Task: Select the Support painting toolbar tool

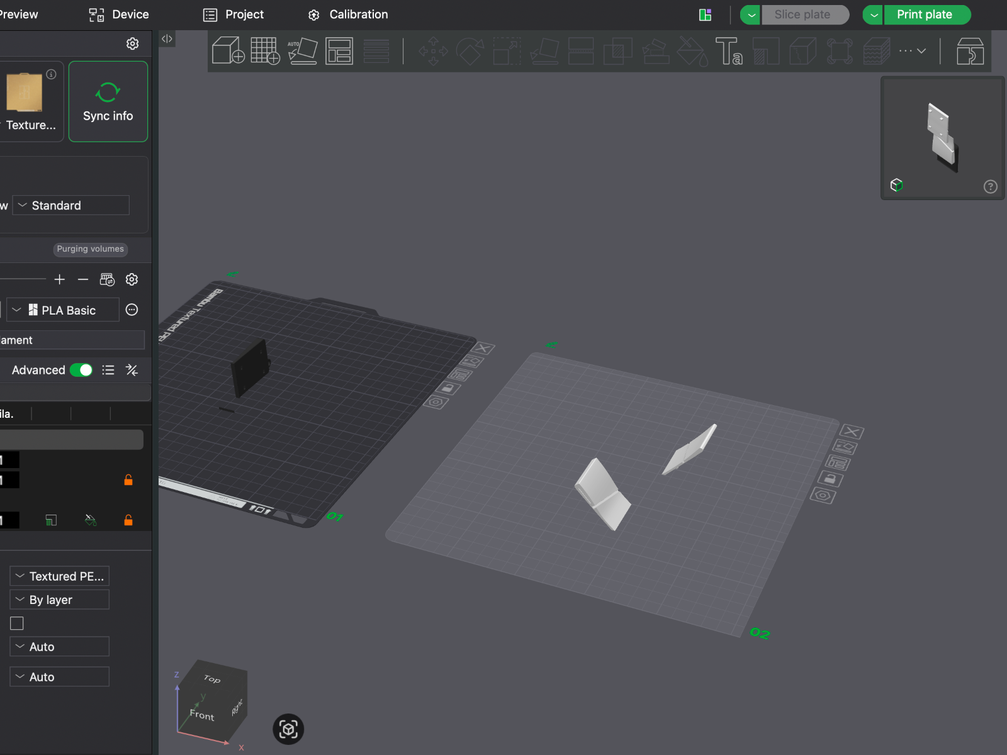Action: (766, 51)
